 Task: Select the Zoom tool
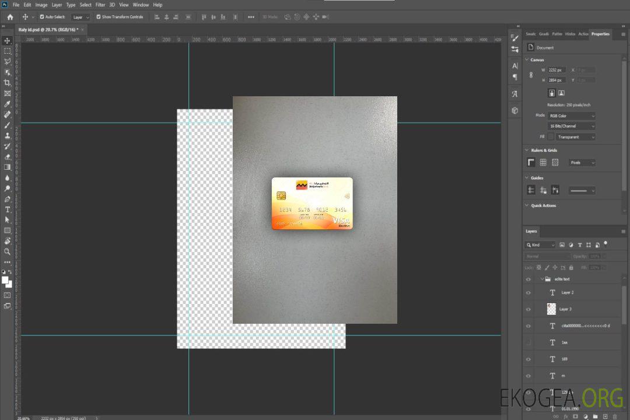tap(7, 251)
